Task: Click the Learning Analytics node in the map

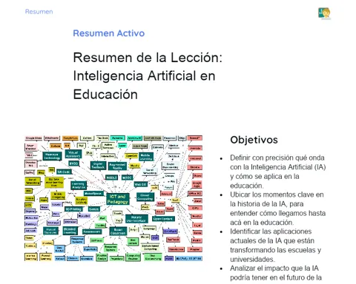Action: tap(79, 186)
